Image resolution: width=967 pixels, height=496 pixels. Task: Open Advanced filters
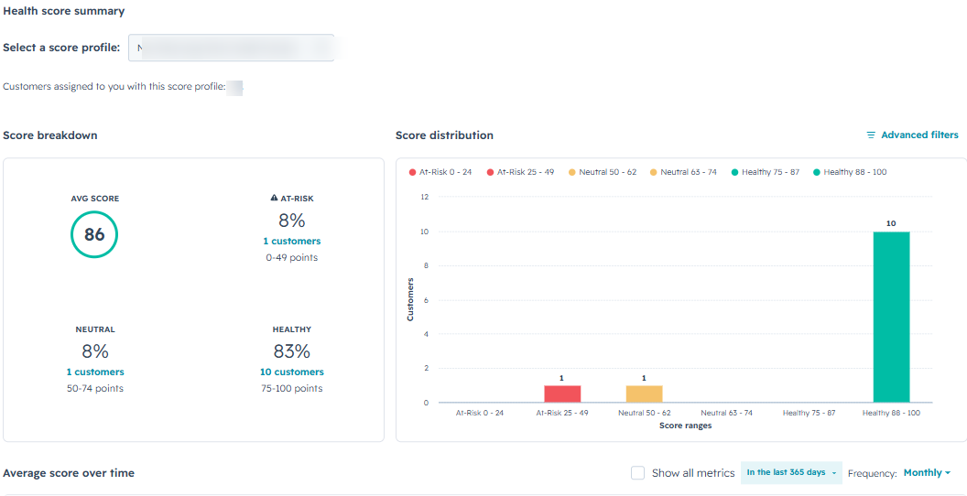tap(913, 135)
